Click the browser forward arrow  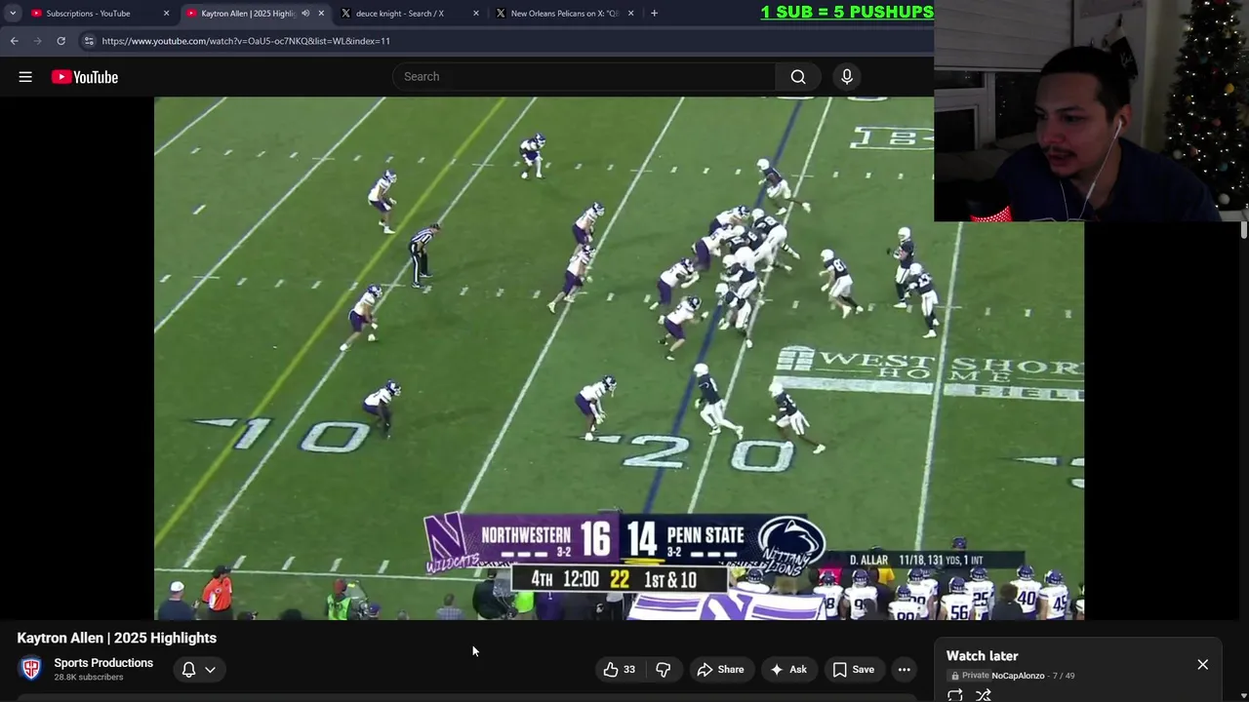click(x=37, y=41)
